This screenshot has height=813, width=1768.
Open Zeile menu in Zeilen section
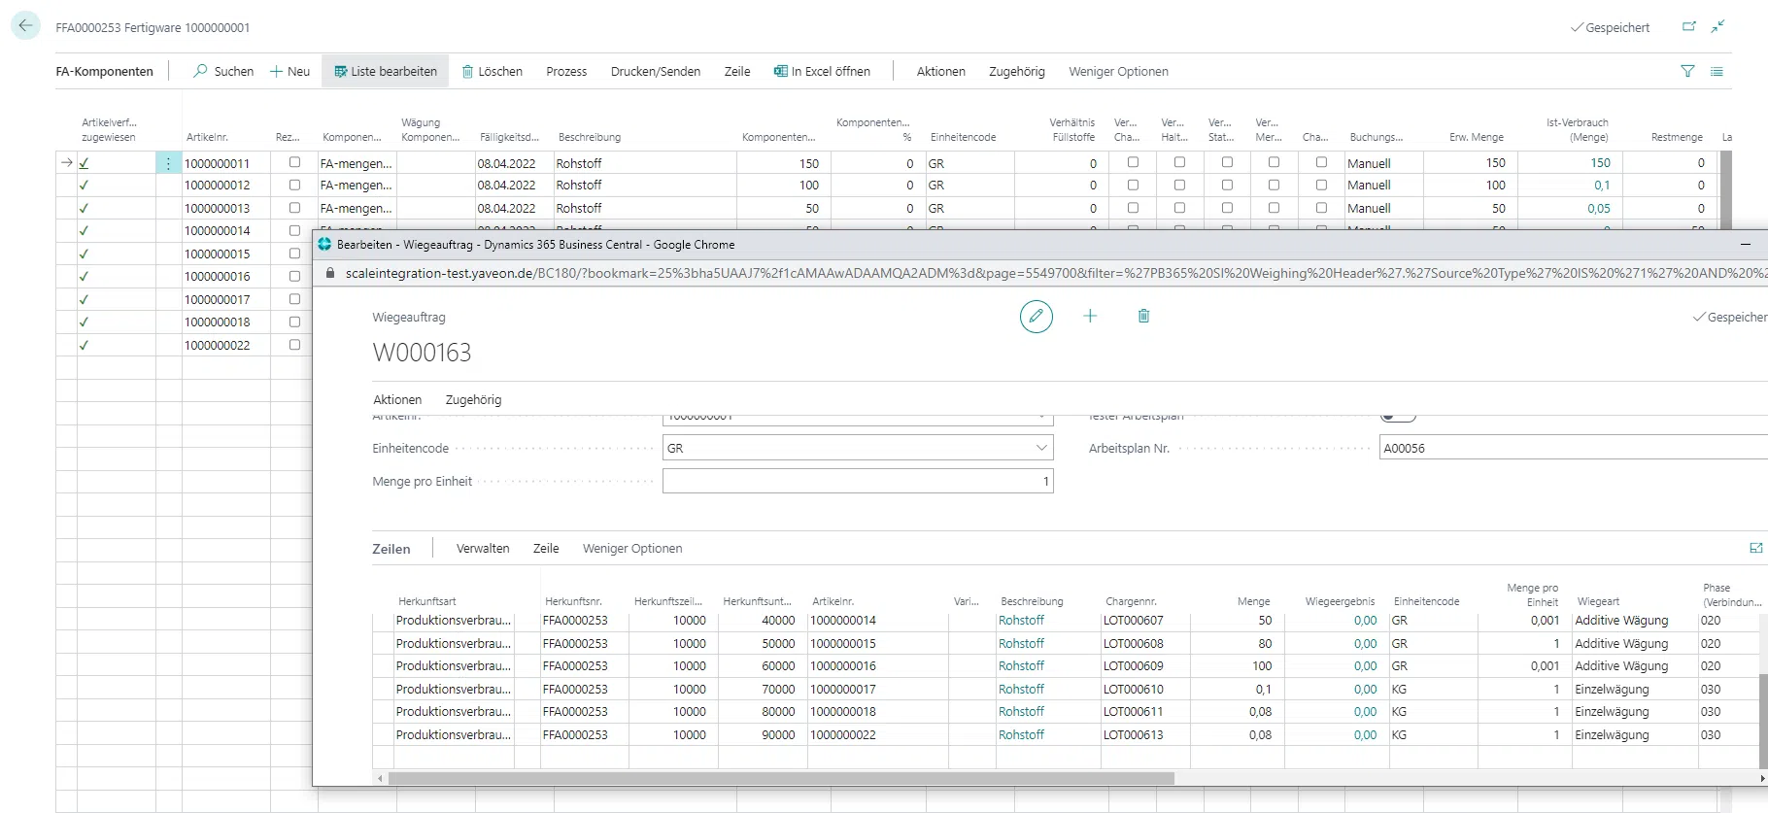click(546, 548)
